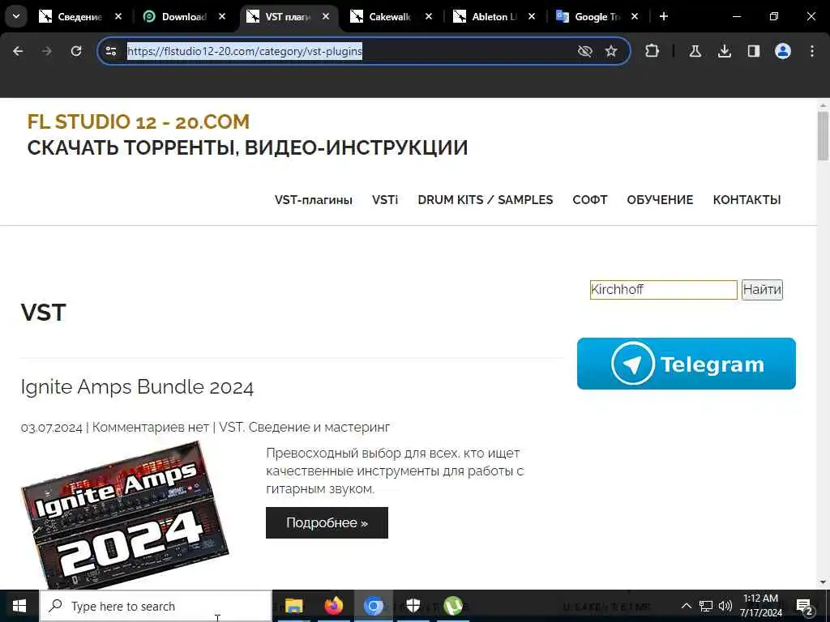Screen dimensions: 830x622
Task: Click the crossed-out eye tracking icon
Action: pos(585,51)
